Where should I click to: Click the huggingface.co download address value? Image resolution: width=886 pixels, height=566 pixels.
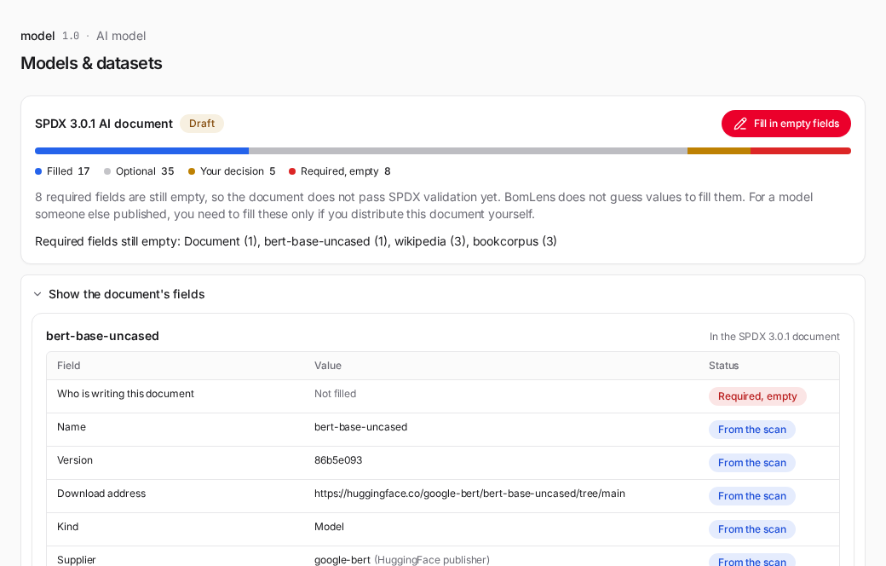click(469, 494)
